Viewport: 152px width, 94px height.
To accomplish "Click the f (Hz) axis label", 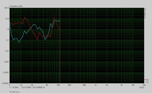I will pyautogui.click(x=142, y=87).
